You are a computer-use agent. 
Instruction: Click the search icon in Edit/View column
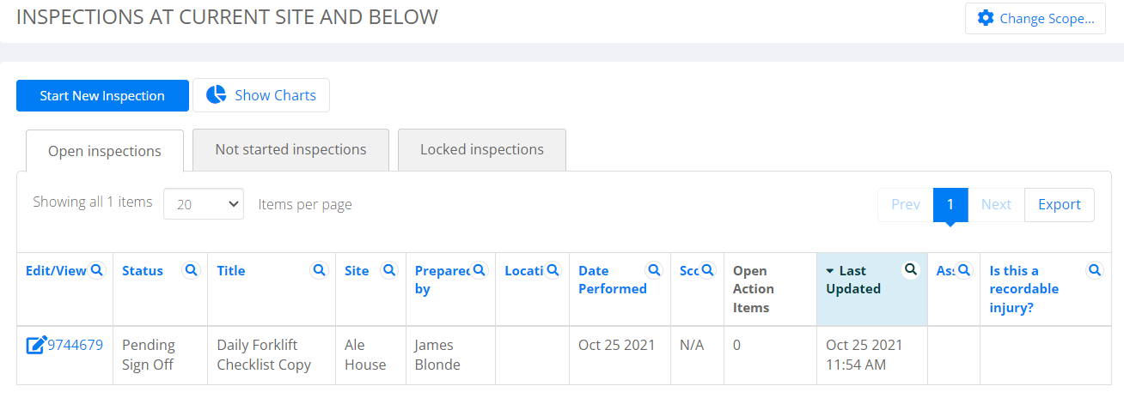pos(97,270)
